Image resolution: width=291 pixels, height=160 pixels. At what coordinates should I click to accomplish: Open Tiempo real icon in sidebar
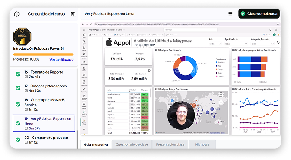pos(84,90)
